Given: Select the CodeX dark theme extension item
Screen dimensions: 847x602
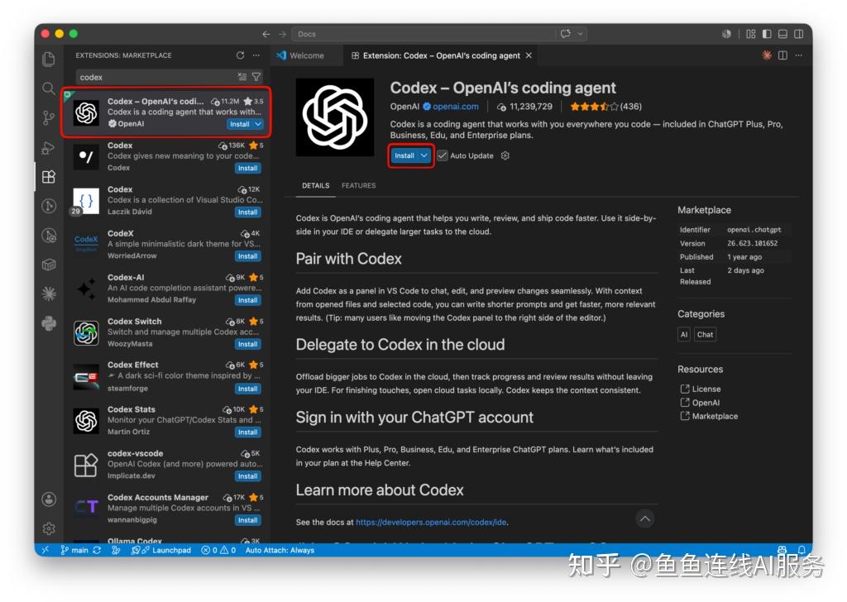Looking at the screenshot, I should point(167,244).
